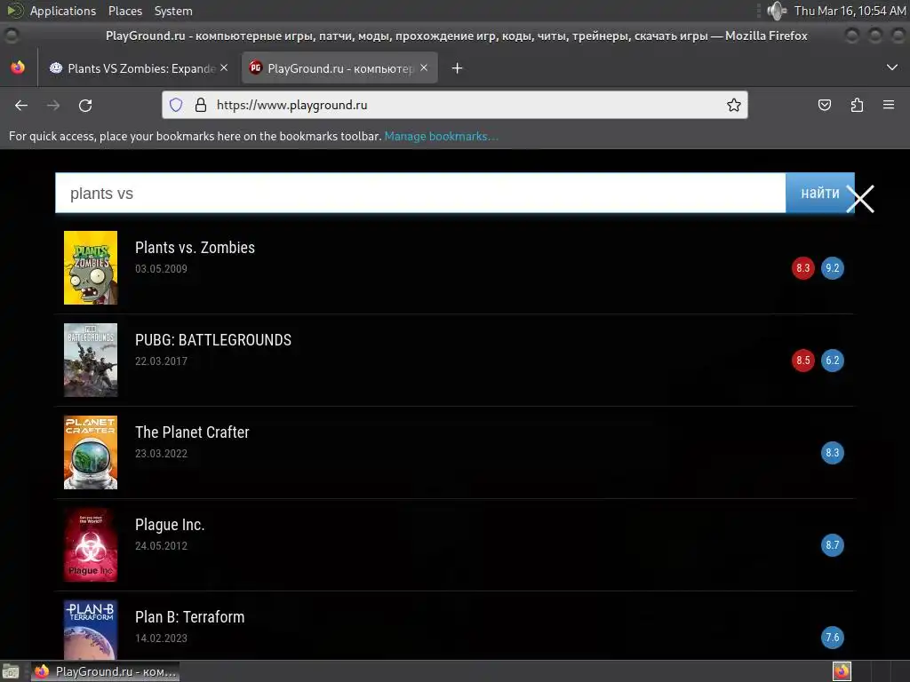Click the date 03.05.2009
Viewport: 910px width, 682px height.
click(162, 269)
